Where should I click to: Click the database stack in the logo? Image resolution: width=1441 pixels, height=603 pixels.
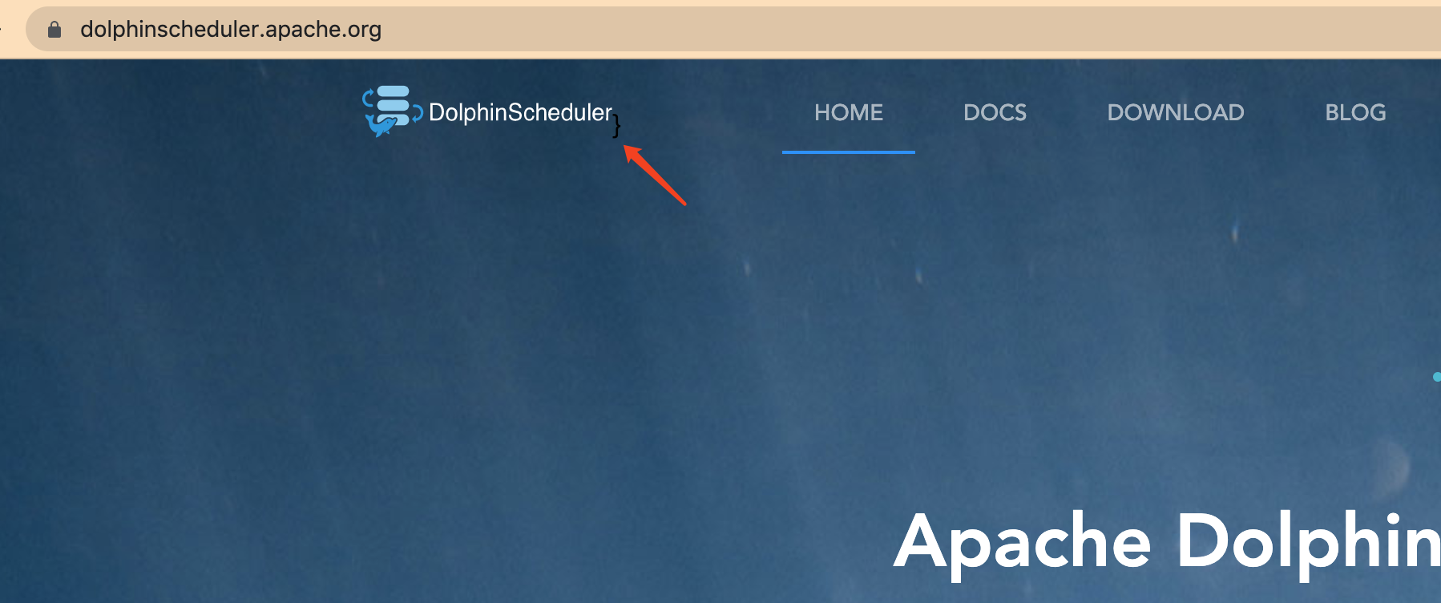coord(393,105)
